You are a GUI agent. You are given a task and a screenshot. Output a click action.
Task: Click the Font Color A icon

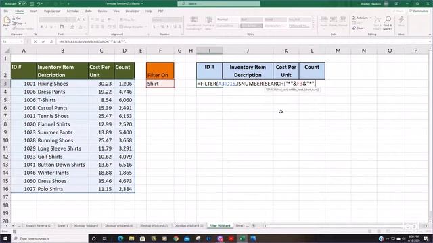click(x=81, y=27)
